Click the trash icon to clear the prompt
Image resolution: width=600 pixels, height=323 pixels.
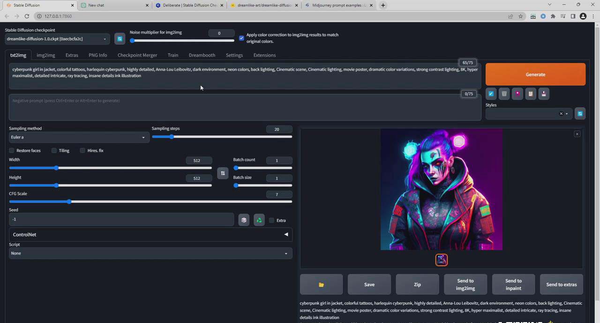(504, 94)
